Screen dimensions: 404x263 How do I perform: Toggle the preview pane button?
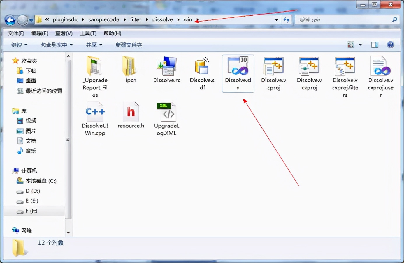(375, 45)
